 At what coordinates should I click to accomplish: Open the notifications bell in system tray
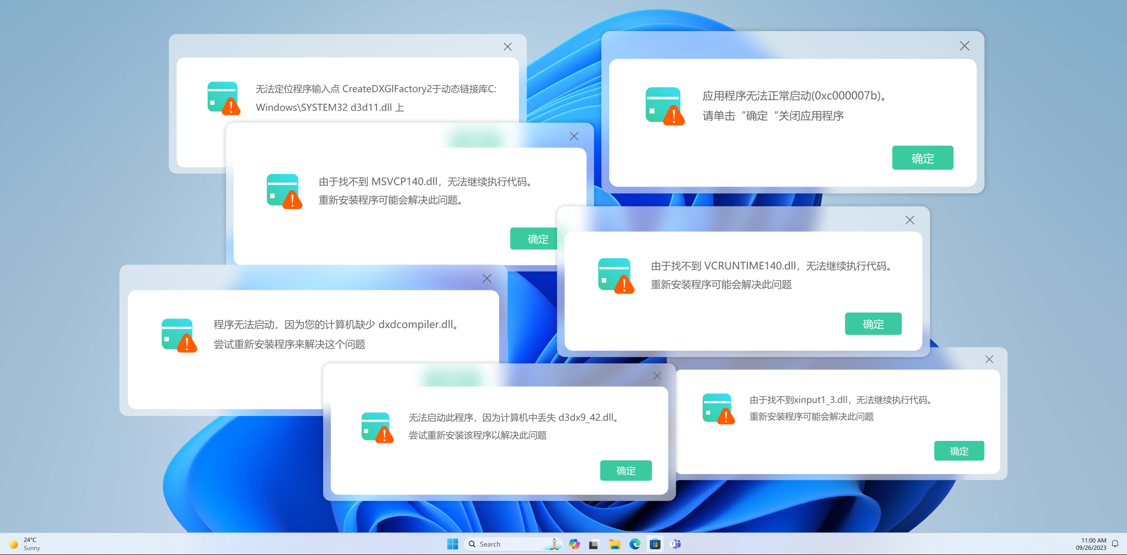(1115, 544)
